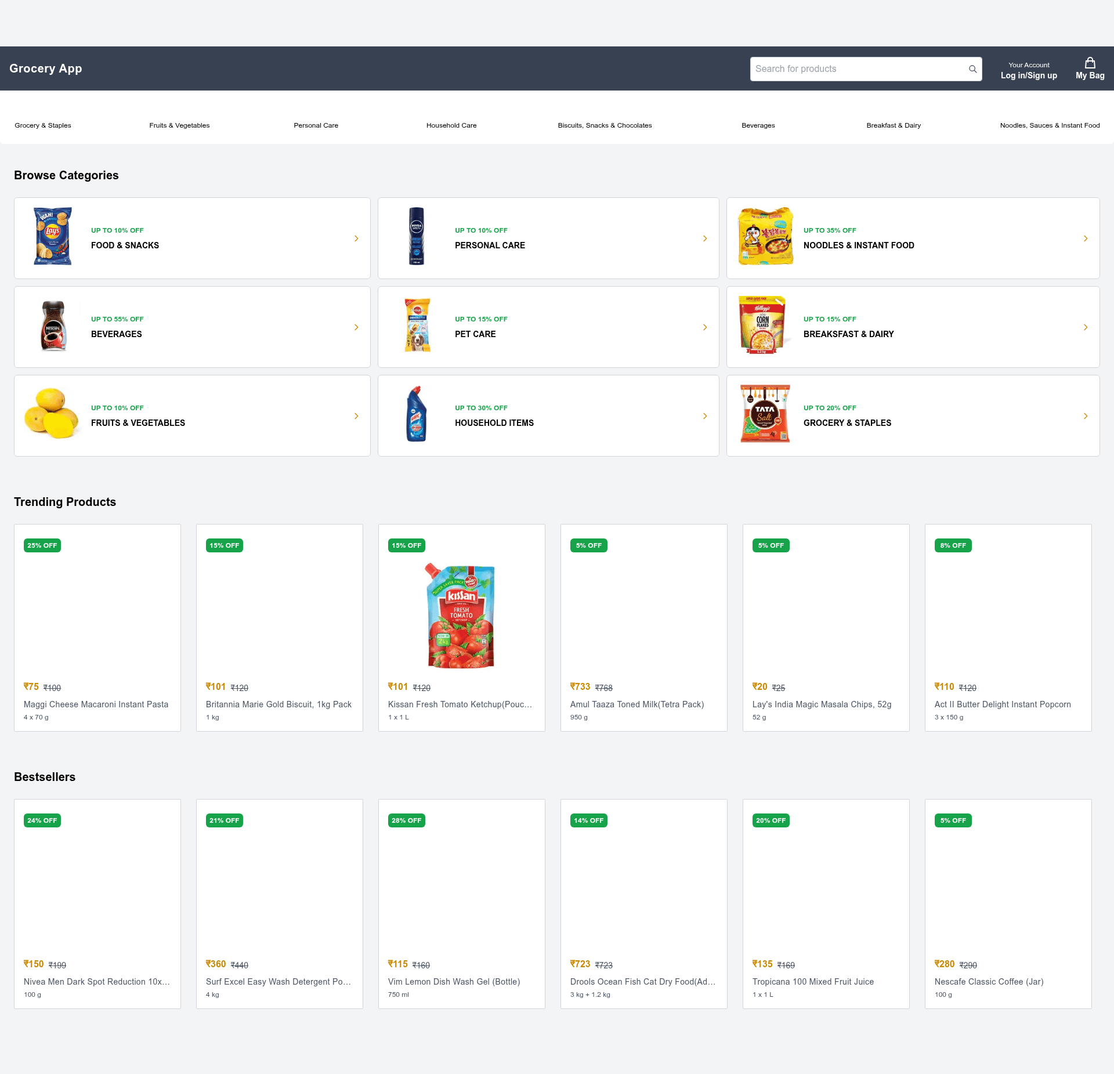Open FOOD & SNACKS category title
Image resolution: width=1114 pixels, height=1074 pixels.
coord(125,245)
